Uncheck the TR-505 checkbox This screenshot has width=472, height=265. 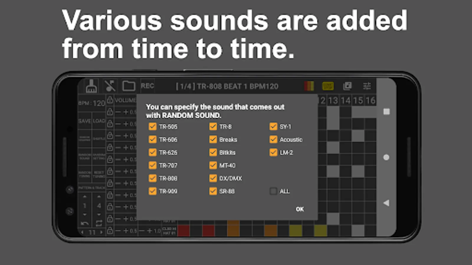point(153,127)
